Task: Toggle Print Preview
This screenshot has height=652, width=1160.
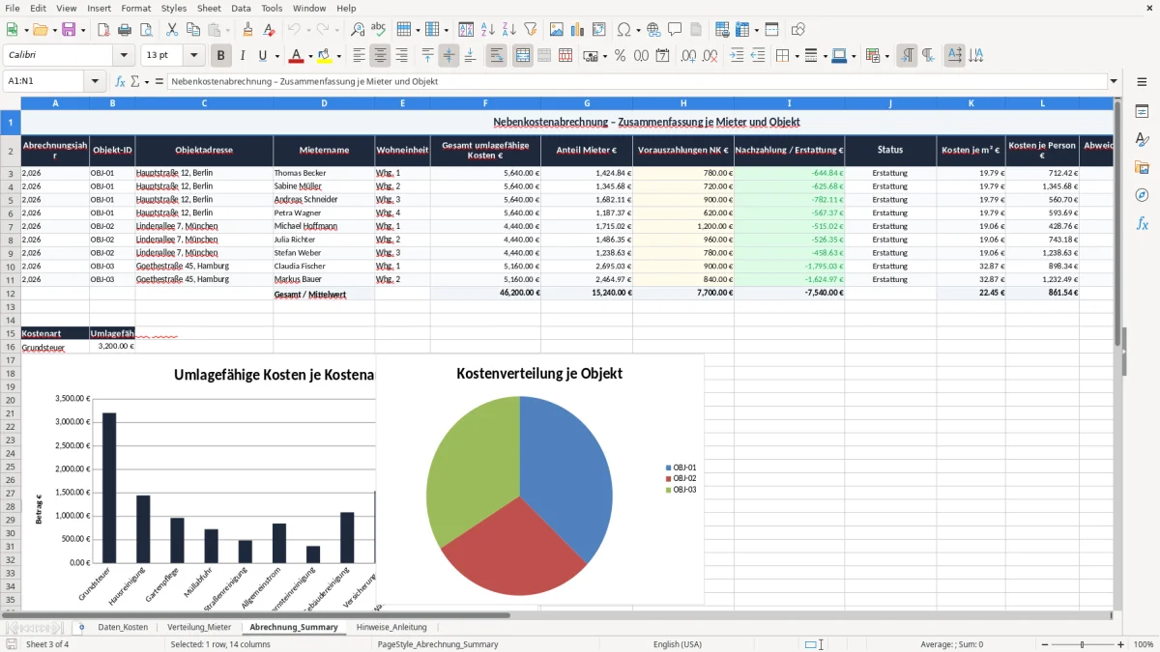Action: [146, 30]
